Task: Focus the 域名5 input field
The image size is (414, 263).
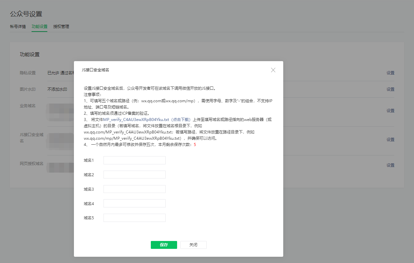Action: click(x=134, y=218)
